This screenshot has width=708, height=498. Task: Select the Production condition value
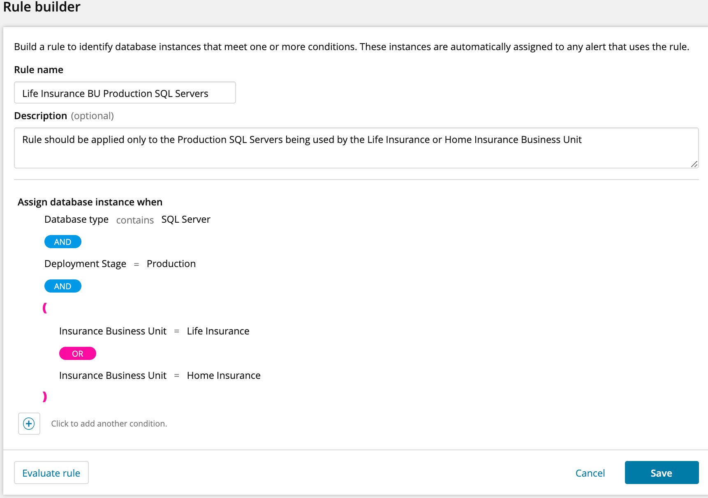171,264
